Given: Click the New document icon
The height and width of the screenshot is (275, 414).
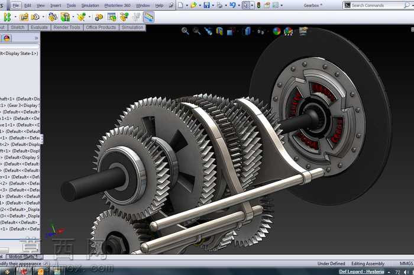Looking at the screenshot, I should (180, 5).
